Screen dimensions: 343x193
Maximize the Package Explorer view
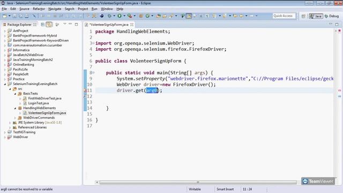pos(76,25)
